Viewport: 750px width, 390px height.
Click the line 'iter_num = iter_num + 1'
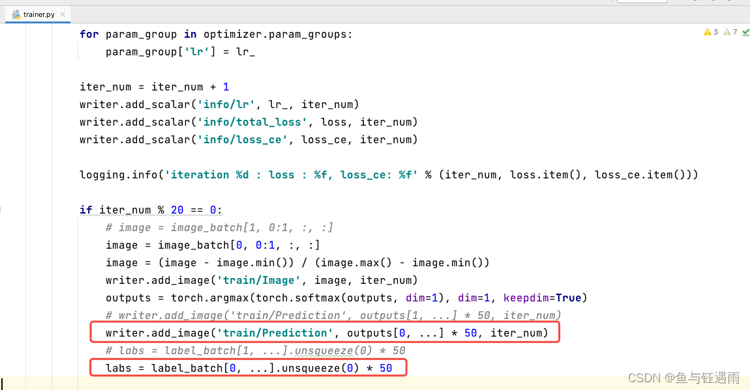[x=155, y=87]
